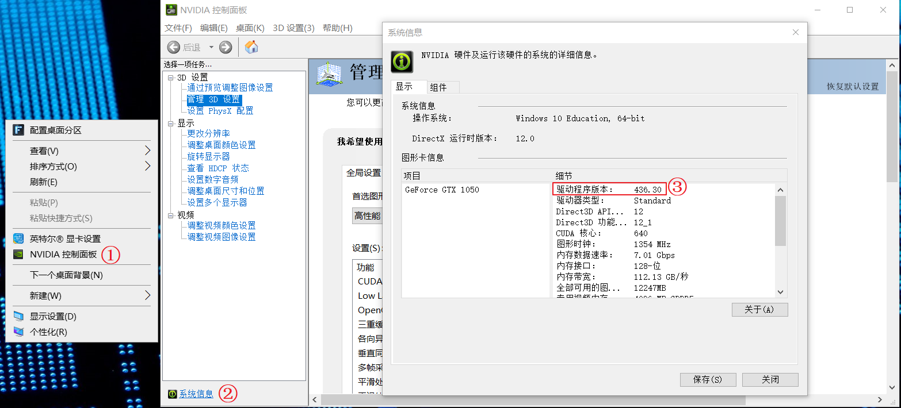Open the 文件(F) menu
The height and width of the screenshot is (408, 901).
click(178, 28)
